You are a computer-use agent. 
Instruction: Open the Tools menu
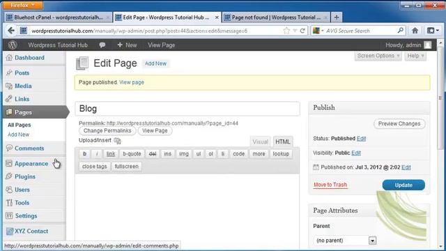click(x=22, y=203)
